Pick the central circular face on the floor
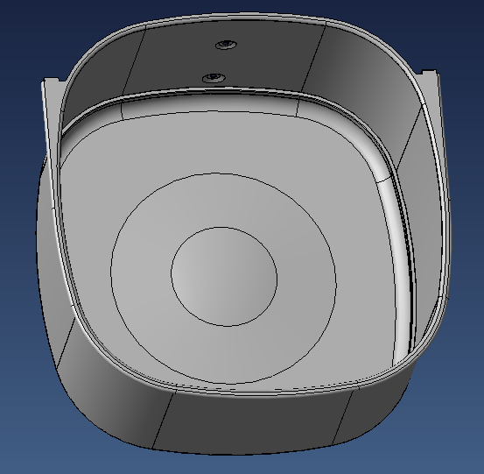This screenshot has height=474, width=484. (224, 277)
